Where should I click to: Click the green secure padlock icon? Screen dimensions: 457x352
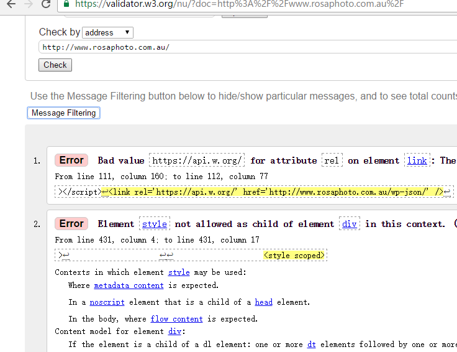(66, 4)
